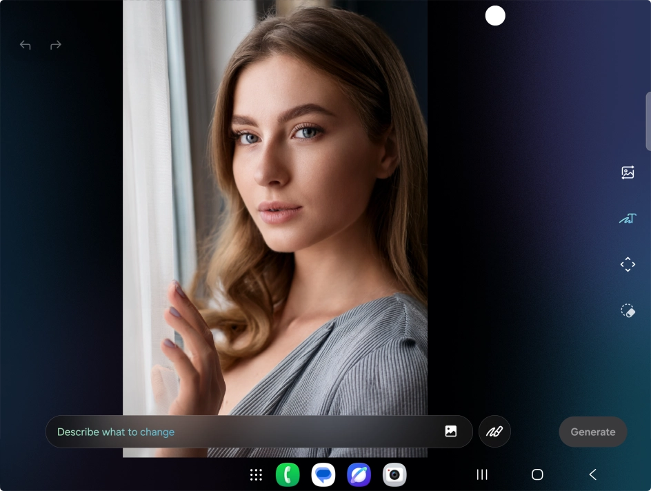
Task: Select the move and resize arrows tool
Action: [x=628, y=264]
